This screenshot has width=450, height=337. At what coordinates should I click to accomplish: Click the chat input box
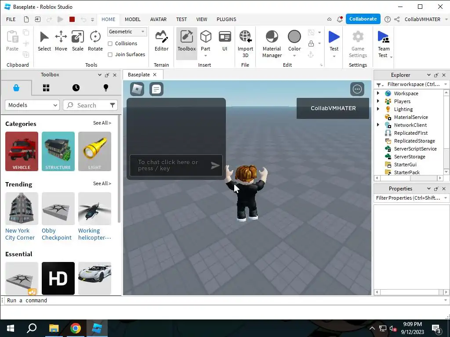tap(176, 165)
